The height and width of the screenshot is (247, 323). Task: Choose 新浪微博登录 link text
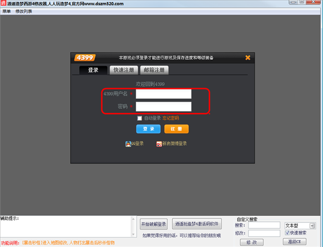click(174, 143)
